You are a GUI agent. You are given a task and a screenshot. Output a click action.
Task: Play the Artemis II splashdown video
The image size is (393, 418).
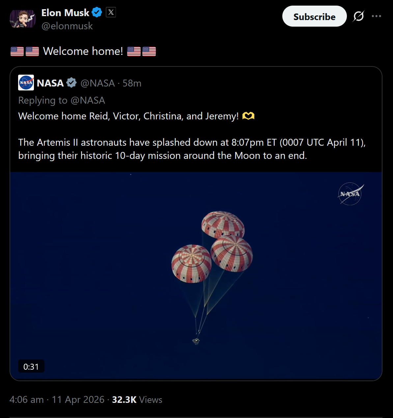pyautogui.click(x=196, y=276)
